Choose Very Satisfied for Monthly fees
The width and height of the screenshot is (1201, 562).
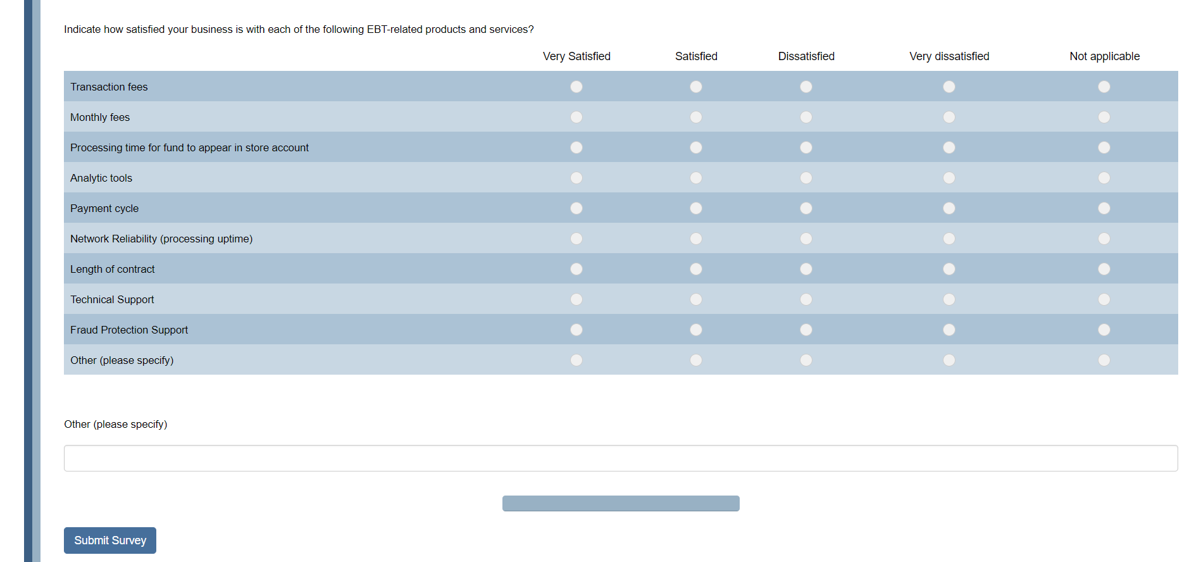(x=576, y=117)
